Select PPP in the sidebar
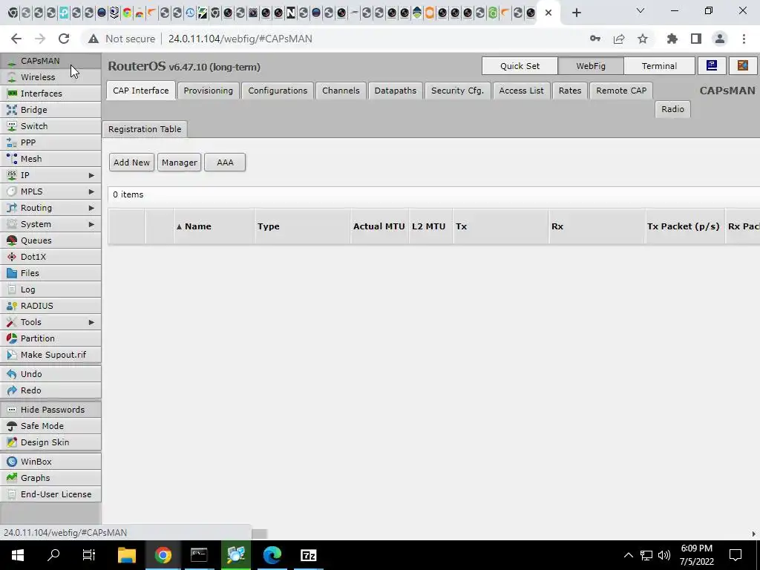760x570 pixels. click(x=50, y=142)
